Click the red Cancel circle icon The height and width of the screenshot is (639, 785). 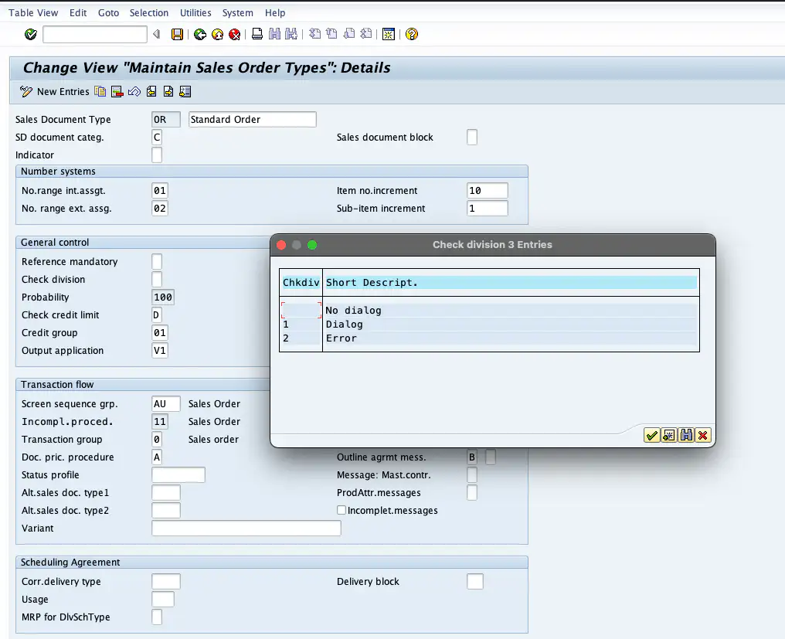point(236,33)
